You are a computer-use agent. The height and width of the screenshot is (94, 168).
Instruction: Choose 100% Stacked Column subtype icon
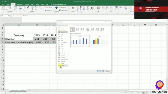(x=82, y=29)
